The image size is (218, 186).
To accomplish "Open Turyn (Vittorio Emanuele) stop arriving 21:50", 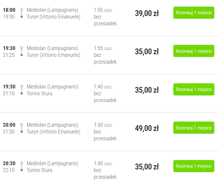I will point(53,132).
